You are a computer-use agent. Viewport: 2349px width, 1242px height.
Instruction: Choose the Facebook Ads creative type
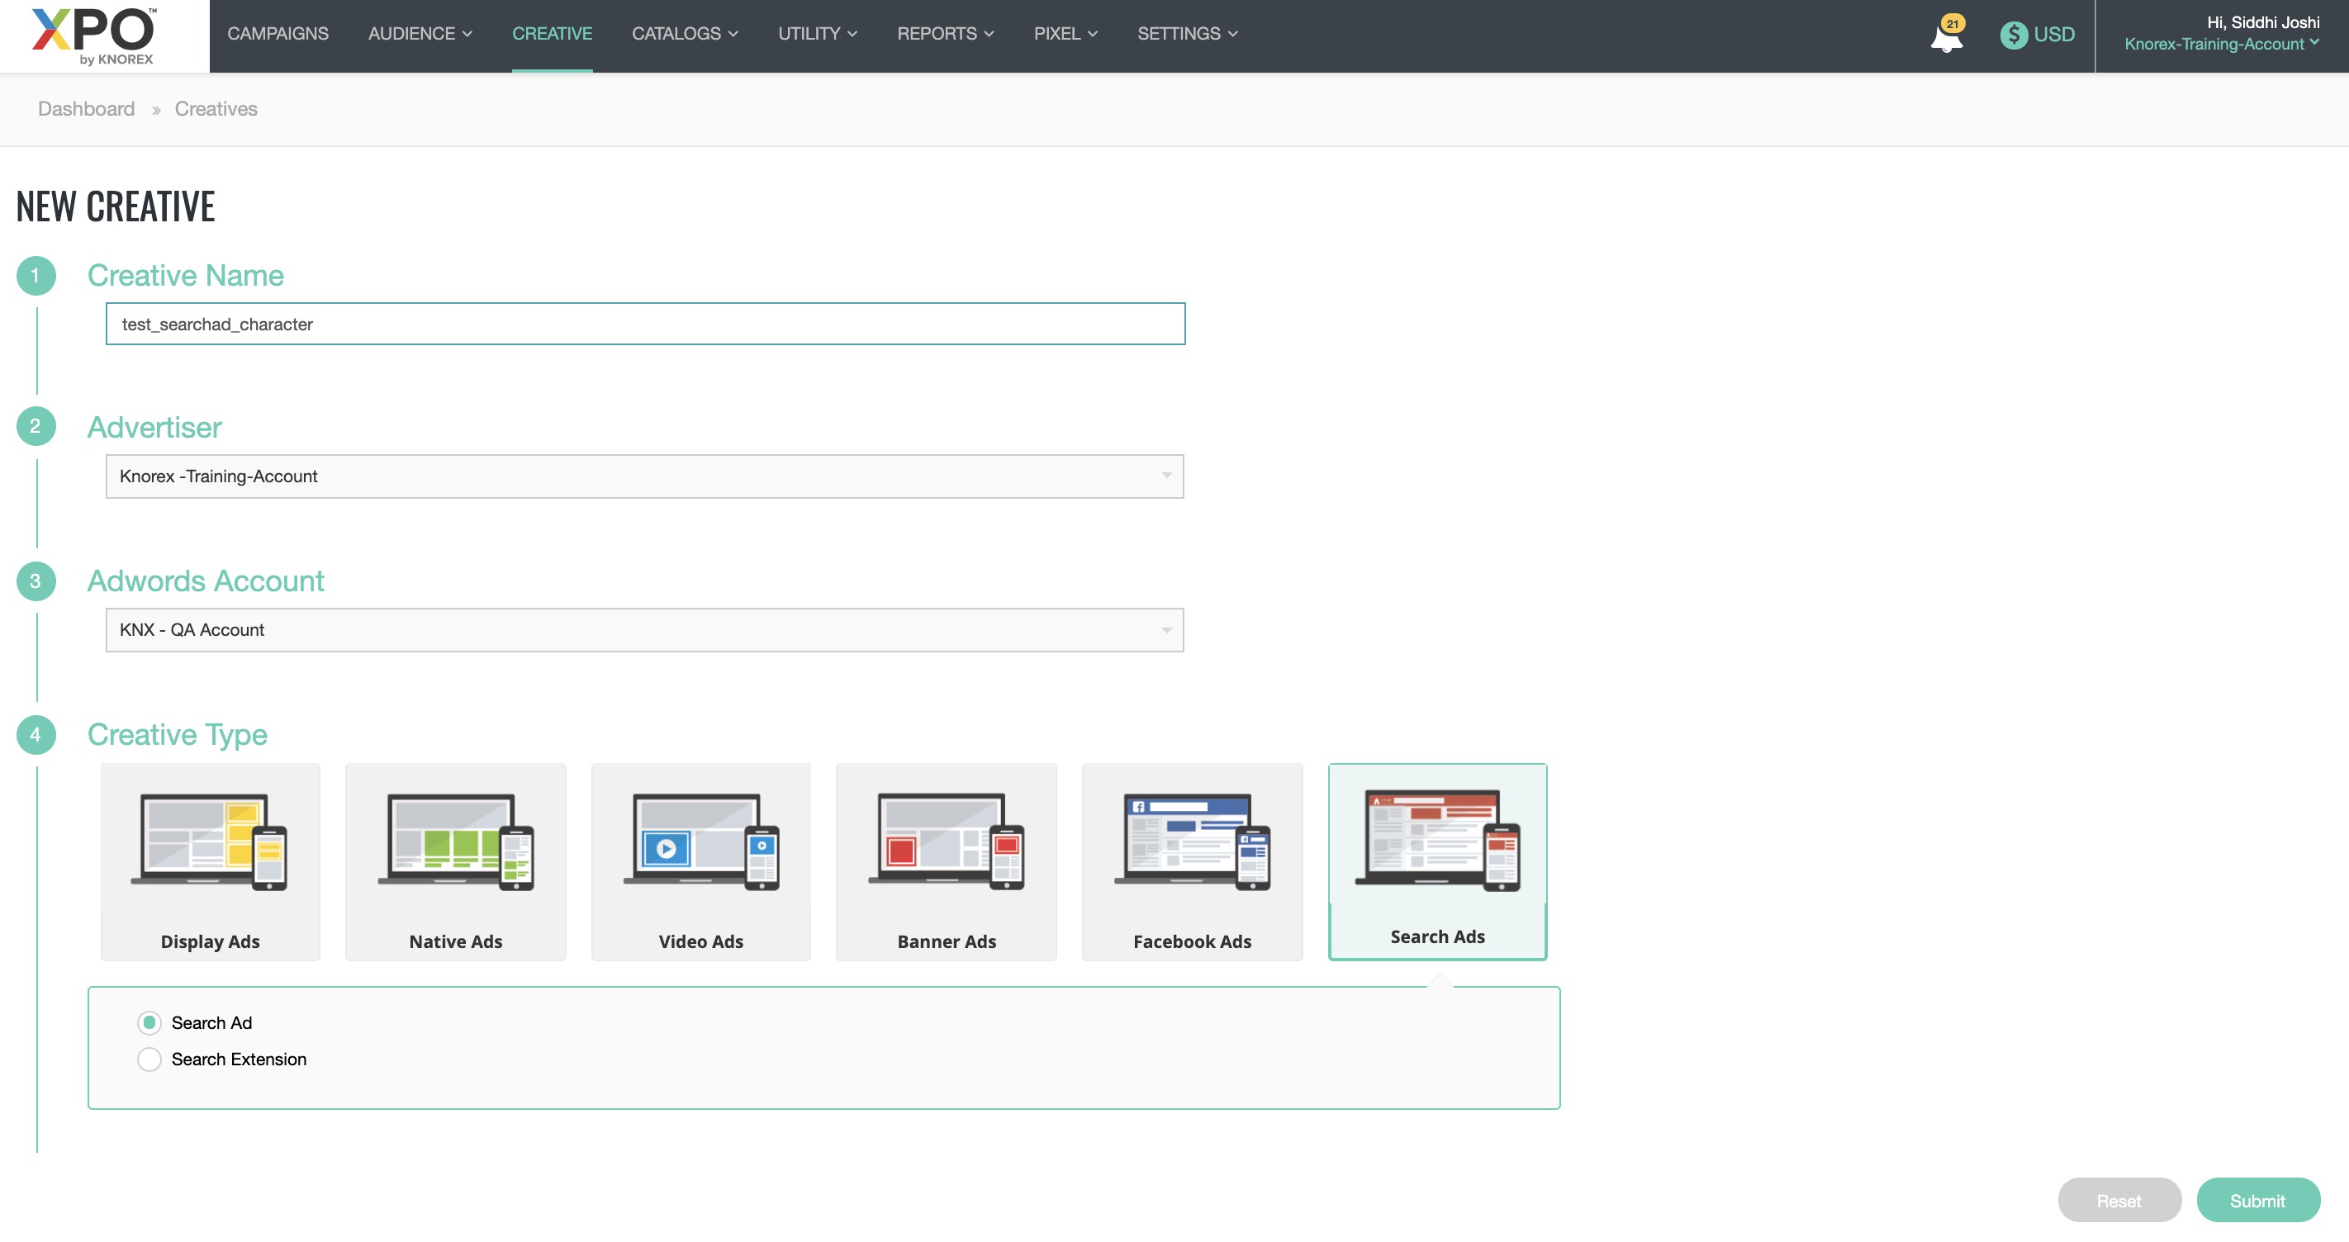[1192, 860]
